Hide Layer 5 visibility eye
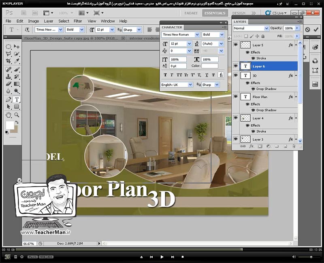This screenshot has height=263, width=324. click(x=235, y=45)
